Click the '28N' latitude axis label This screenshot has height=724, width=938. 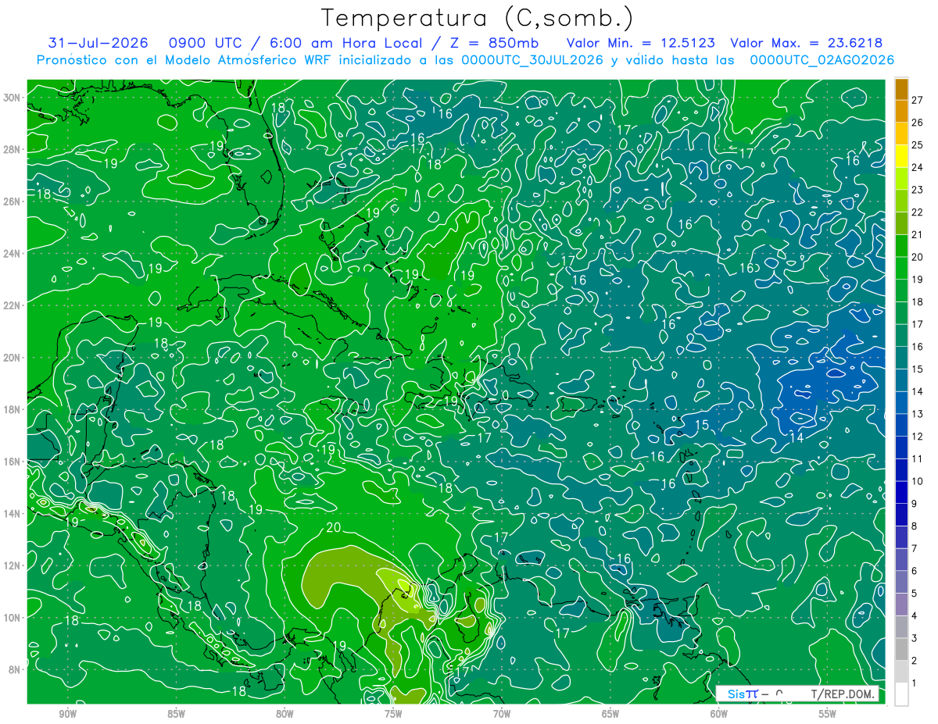pos(13,149)
